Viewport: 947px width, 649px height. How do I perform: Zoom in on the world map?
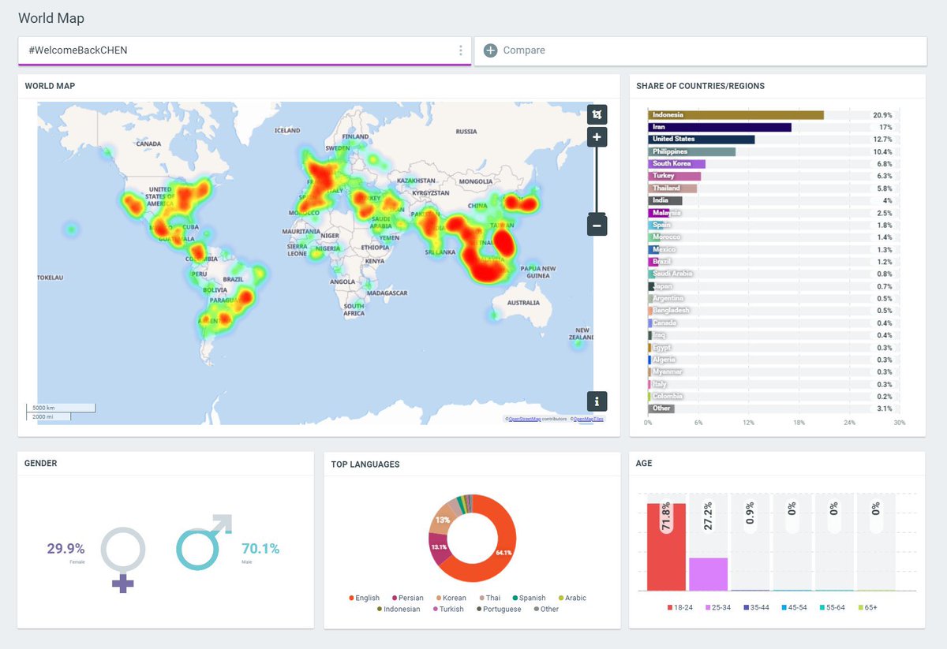pyautogui.click(x=597, y=138)
